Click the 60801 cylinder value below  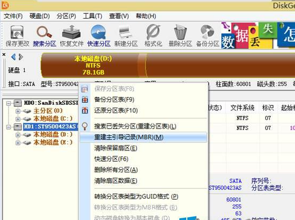click(234, 200)
